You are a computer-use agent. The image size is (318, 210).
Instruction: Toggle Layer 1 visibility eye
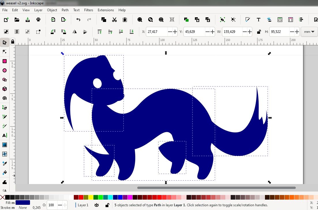point(97,205)
